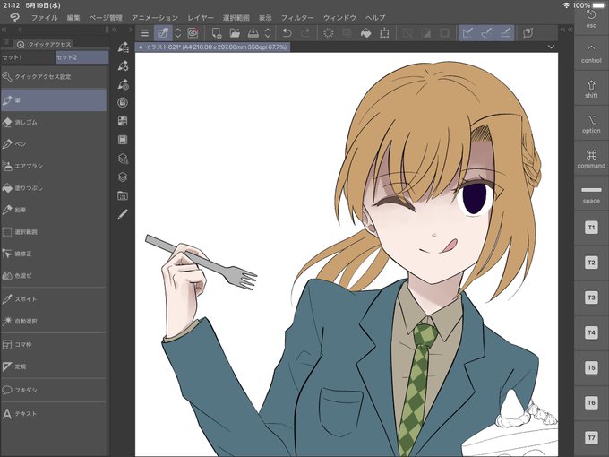609x457 pixels.
Task: Open the 編集 menu
Action: click(x=73, y=18)
